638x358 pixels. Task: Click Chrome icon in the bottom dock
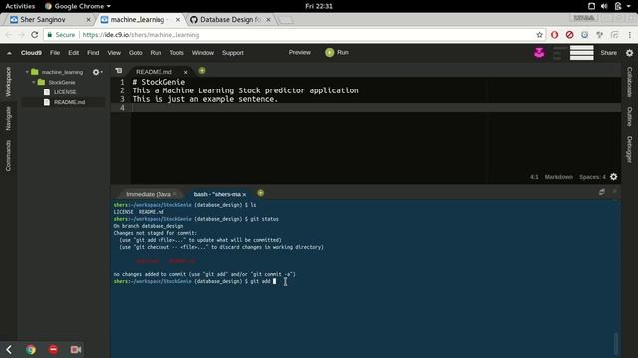(31, 349)
